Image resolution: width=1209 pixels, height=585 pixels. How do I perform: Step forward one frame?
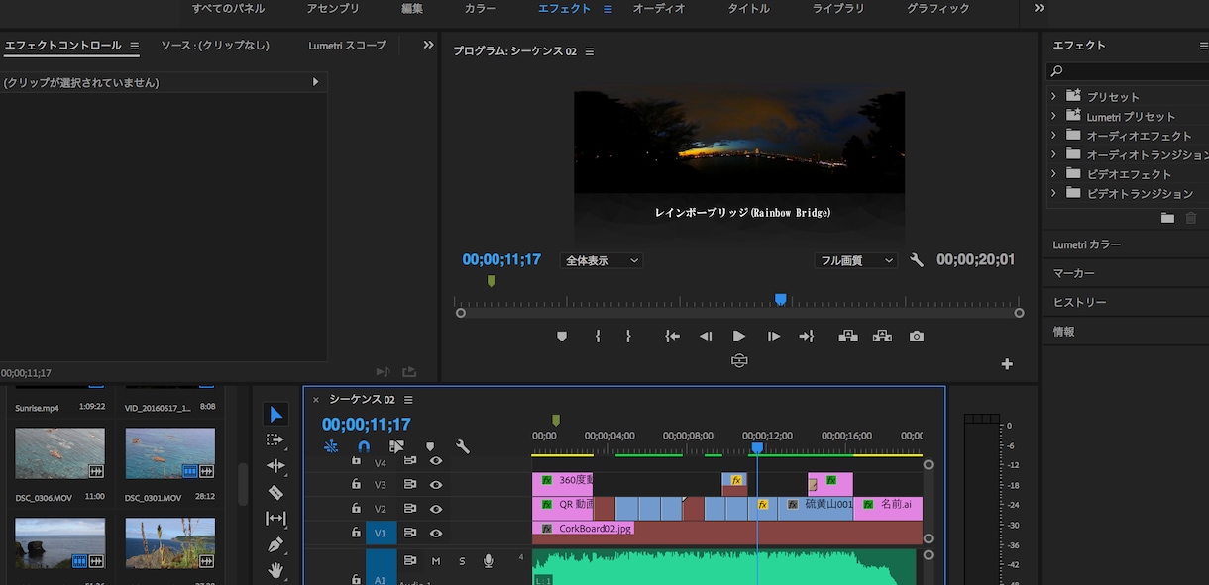click(x=774, y=337)
